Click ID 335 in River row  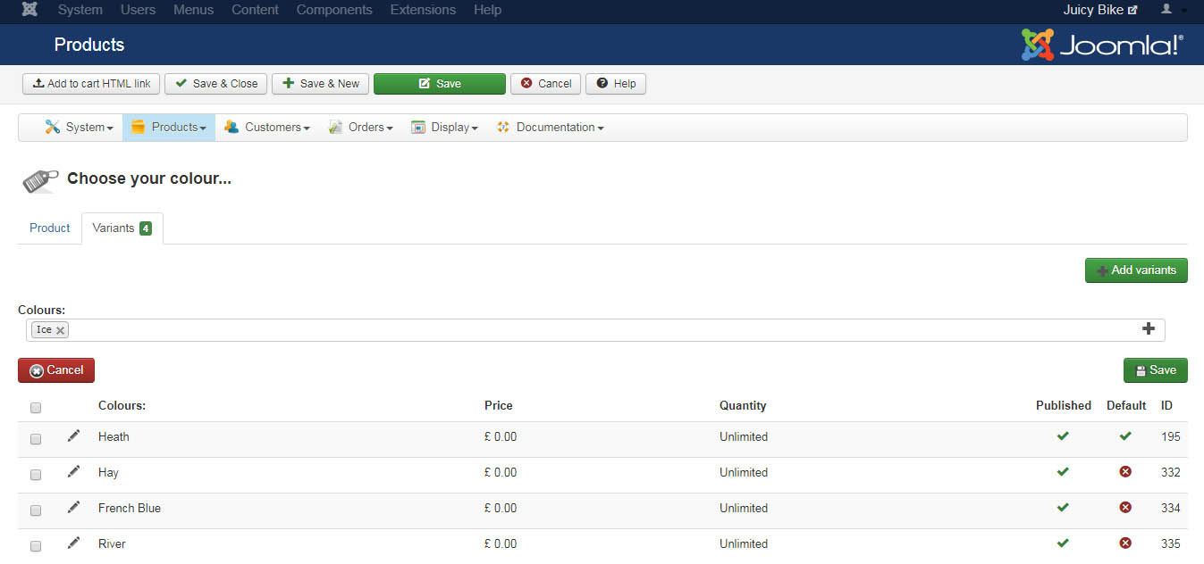1170,543
